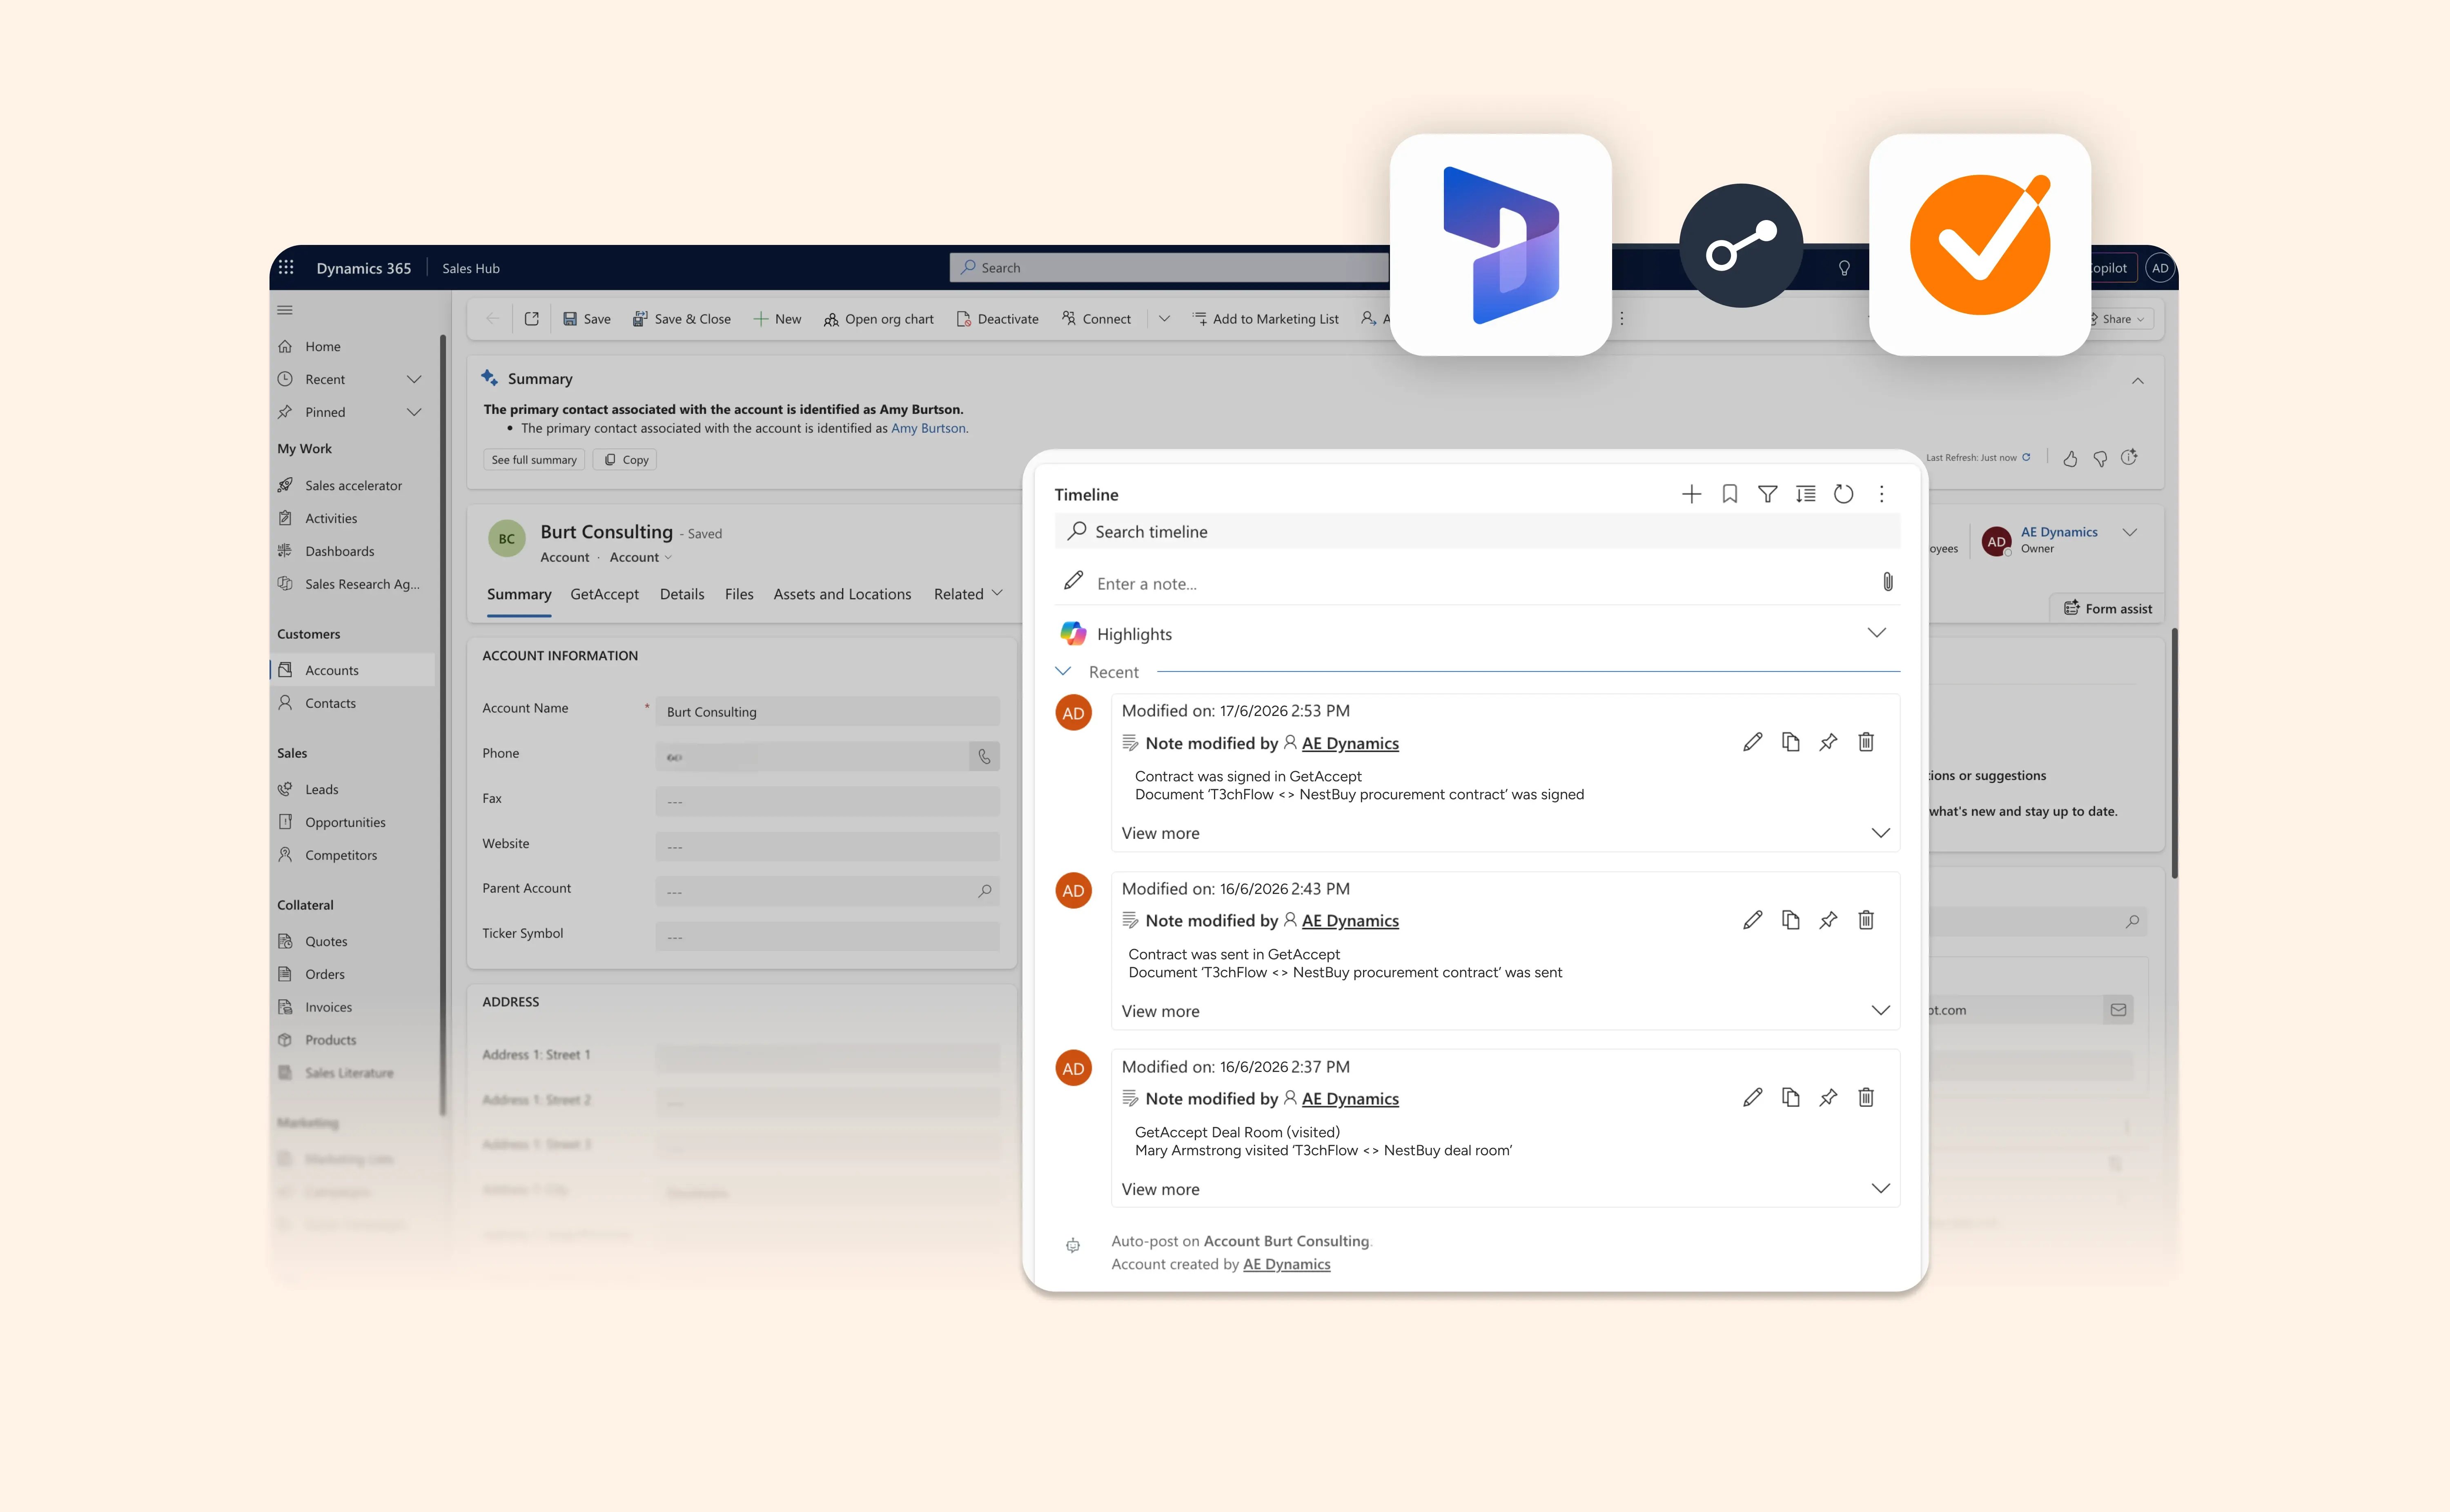Click the lightbulb icon in top bar
The height and width of the screenshot is (1512, 2450).
1844,268
